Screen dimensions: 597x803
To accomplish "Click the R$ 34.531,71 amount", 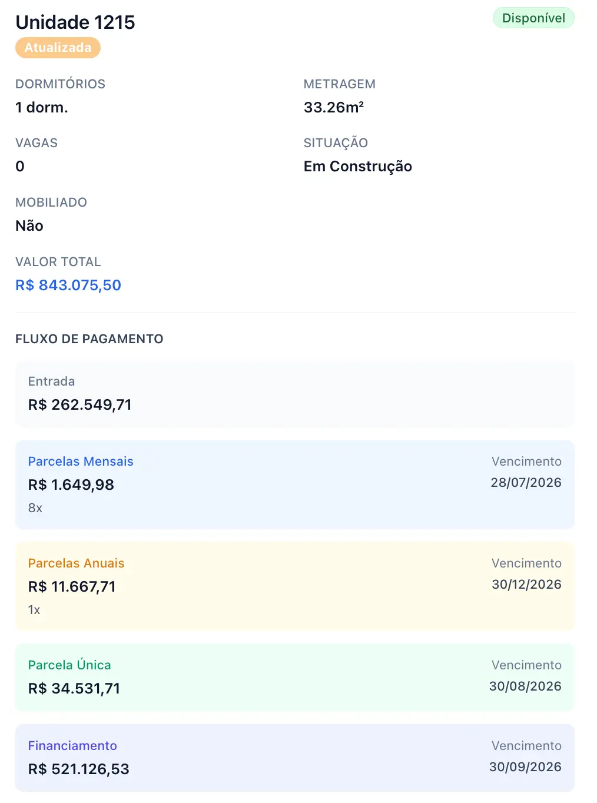I will click(74, 688).
